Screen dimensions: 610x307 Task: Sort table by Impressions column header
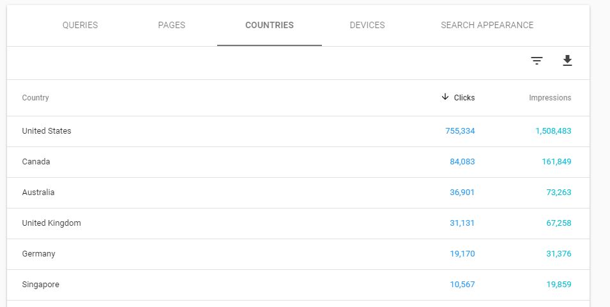coord(550,98)
